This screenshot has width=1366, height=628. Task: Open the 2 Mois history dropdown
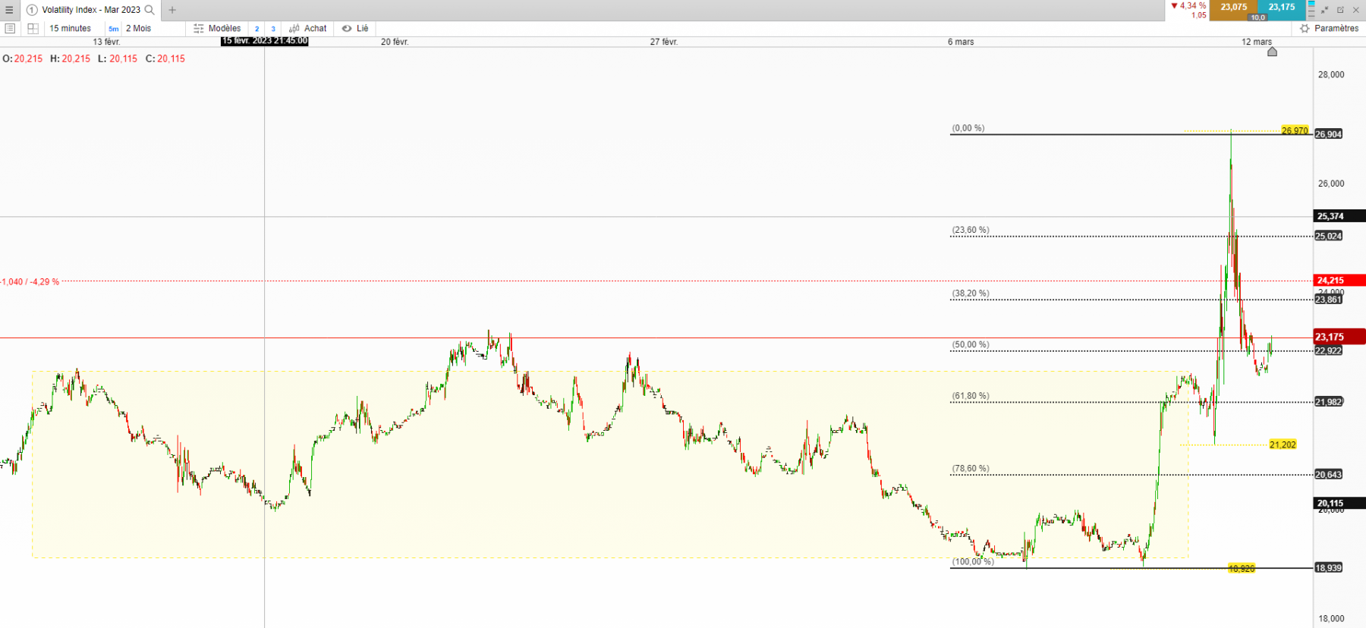[139, 28]
